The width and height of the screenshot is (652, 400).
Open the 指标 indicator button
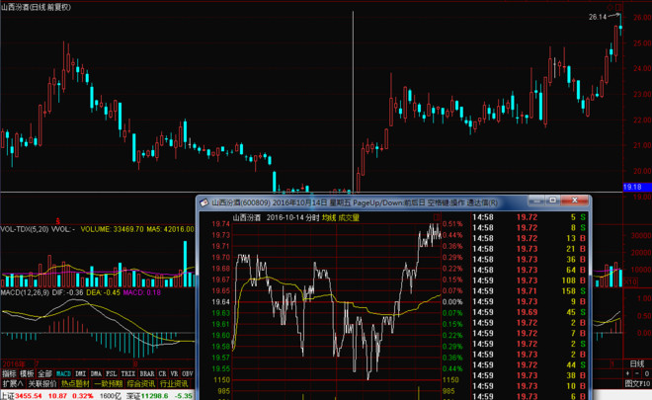9,373
